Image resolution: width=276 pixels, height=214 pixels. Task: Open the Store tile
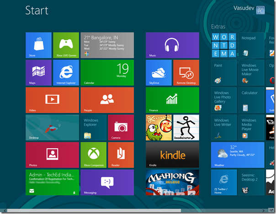38,45
